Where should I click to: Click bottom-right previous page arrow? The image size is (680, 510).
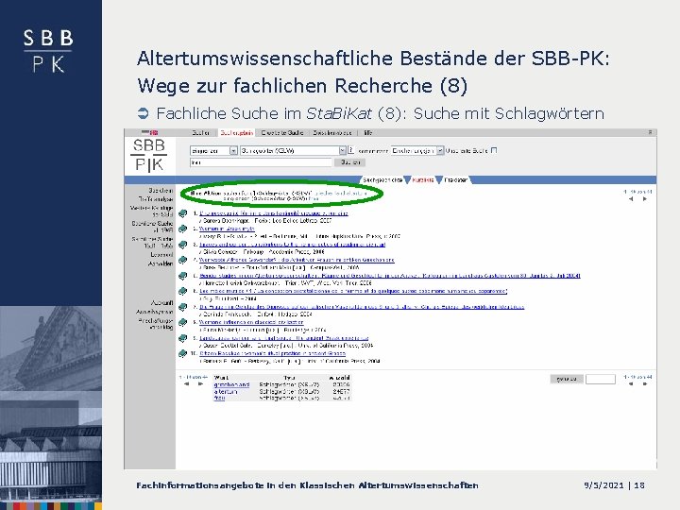tap(631, 384)
